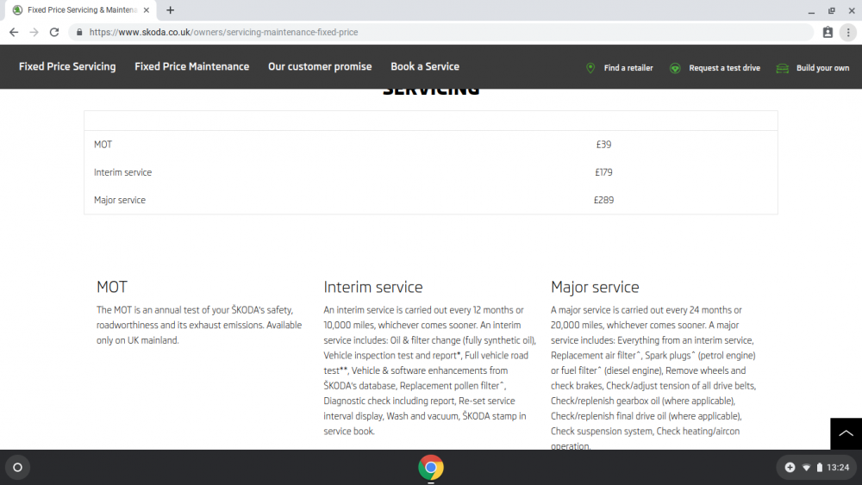Follow the Request a test drive link
Screen dimensions: 862x485
pyautogui.click(x=725, y=68)
